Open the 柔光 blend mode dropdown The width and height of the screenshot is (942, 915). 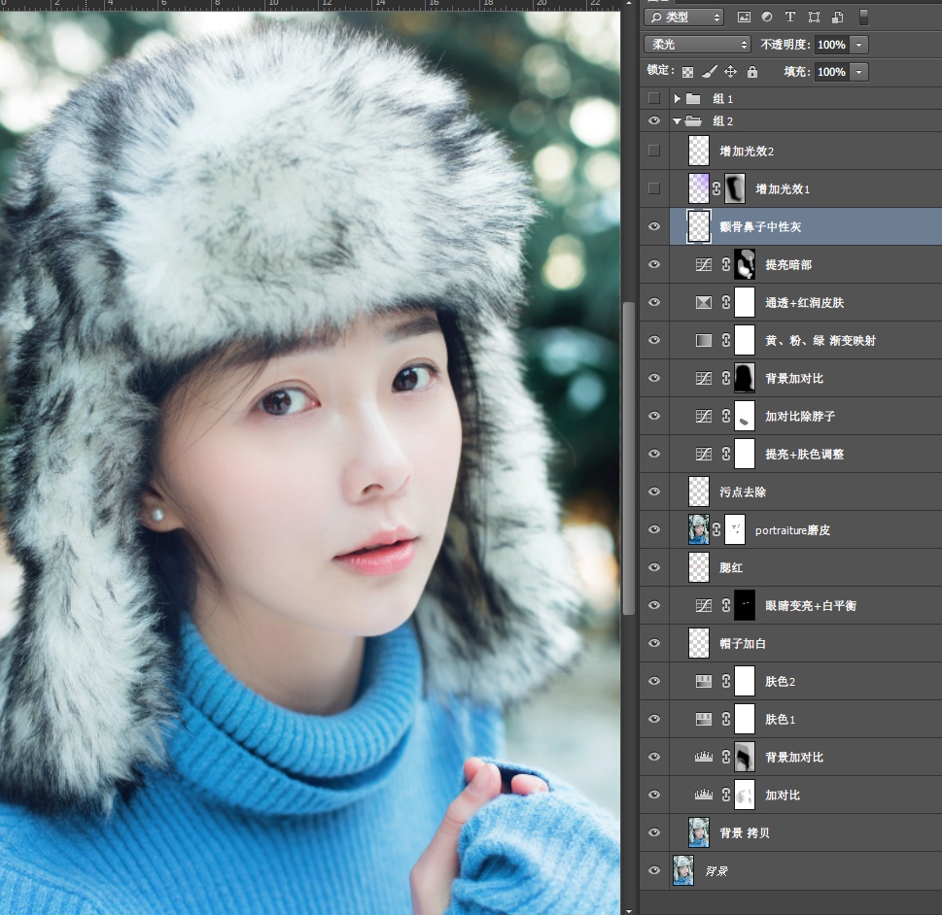tap(697, 45)
